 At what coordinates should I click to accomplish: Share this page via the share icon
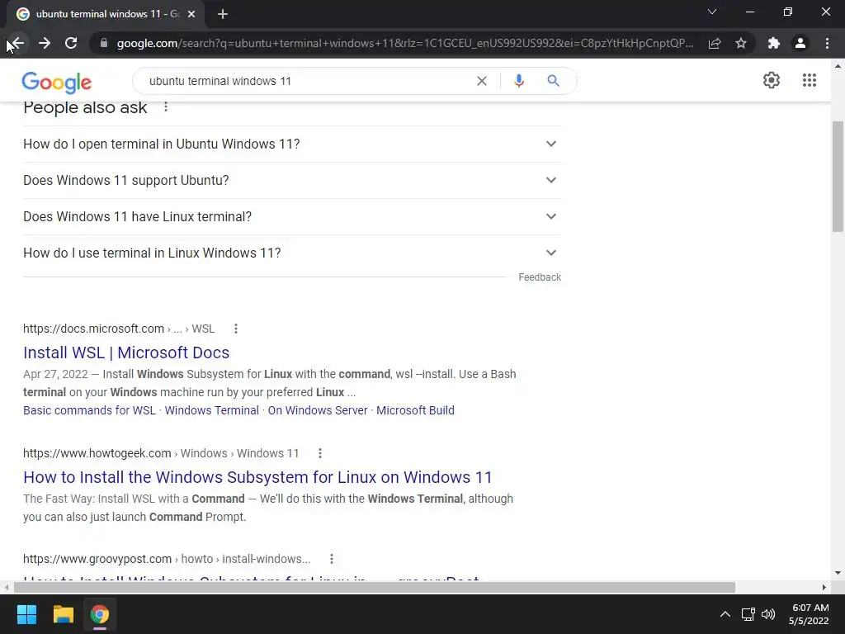[715, 43]
